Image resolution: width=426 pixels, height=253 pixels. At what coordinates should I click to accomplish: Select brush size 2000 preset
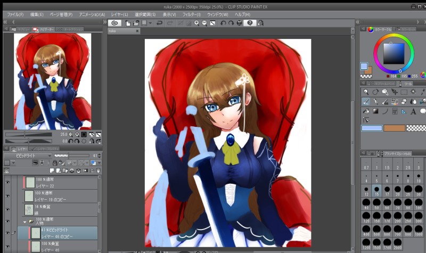397,244
